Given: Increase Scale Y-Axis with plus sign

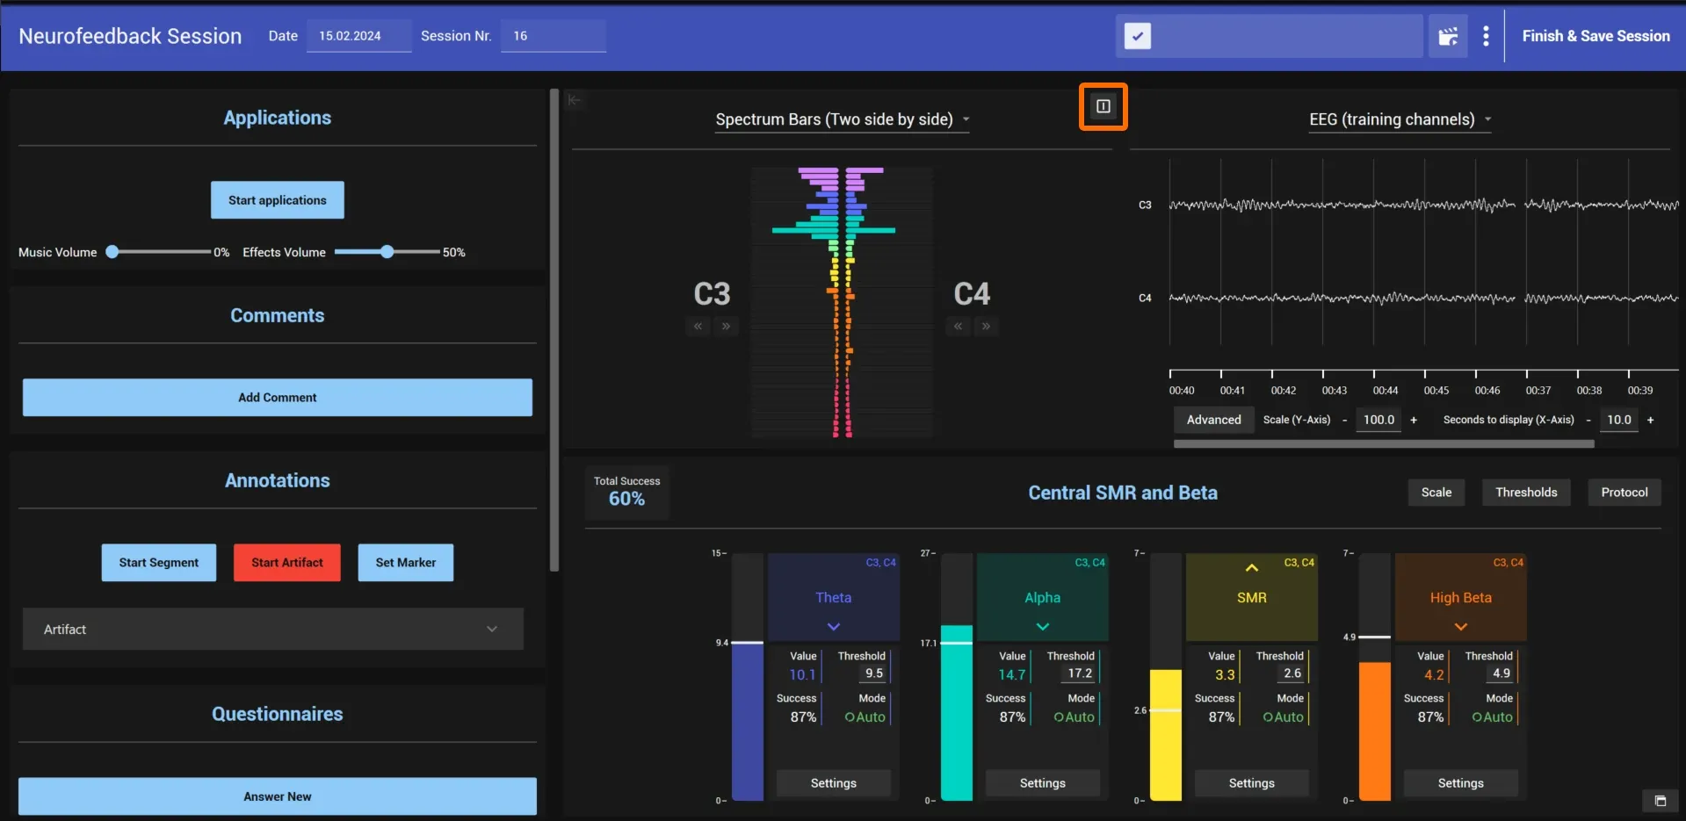Looking at the screenshot, I should click(1413, 420).
